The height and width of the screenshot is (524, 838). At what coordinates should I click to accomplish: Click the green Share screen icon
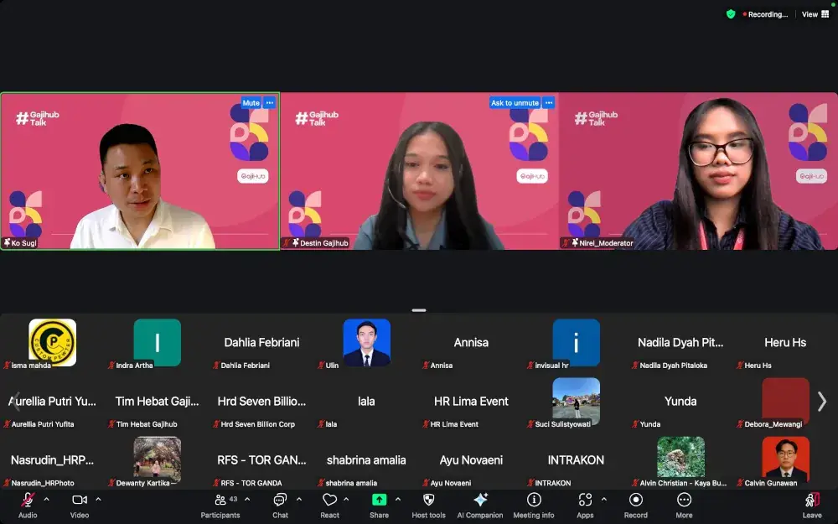pyautogui.click(x=379, y=501)
